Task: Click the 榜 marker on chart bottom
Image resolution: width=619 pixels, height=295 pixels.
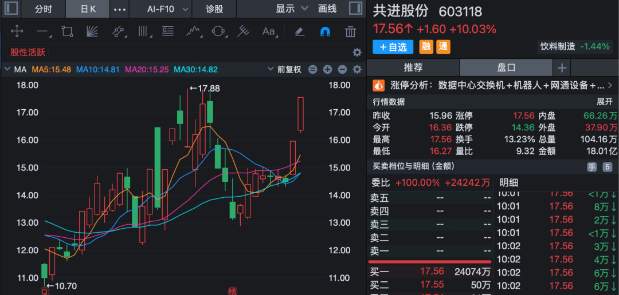Action: coord(232,292)
